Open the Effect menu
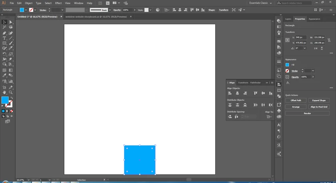 tap(58, 3)
